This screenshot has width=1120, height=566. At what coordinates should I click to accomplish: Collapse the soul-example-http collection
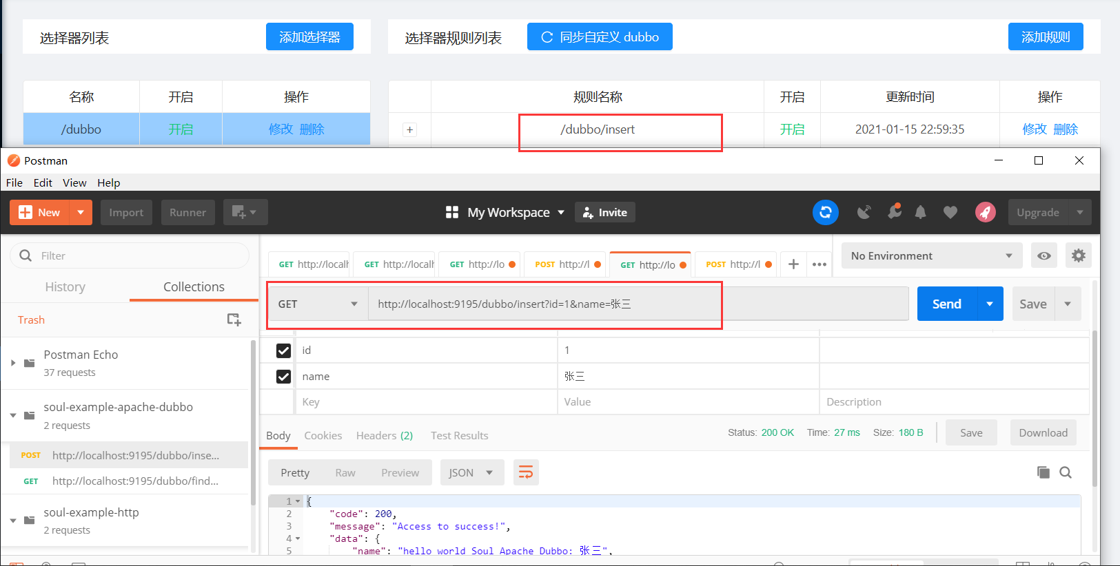click(x=12, y=520)
